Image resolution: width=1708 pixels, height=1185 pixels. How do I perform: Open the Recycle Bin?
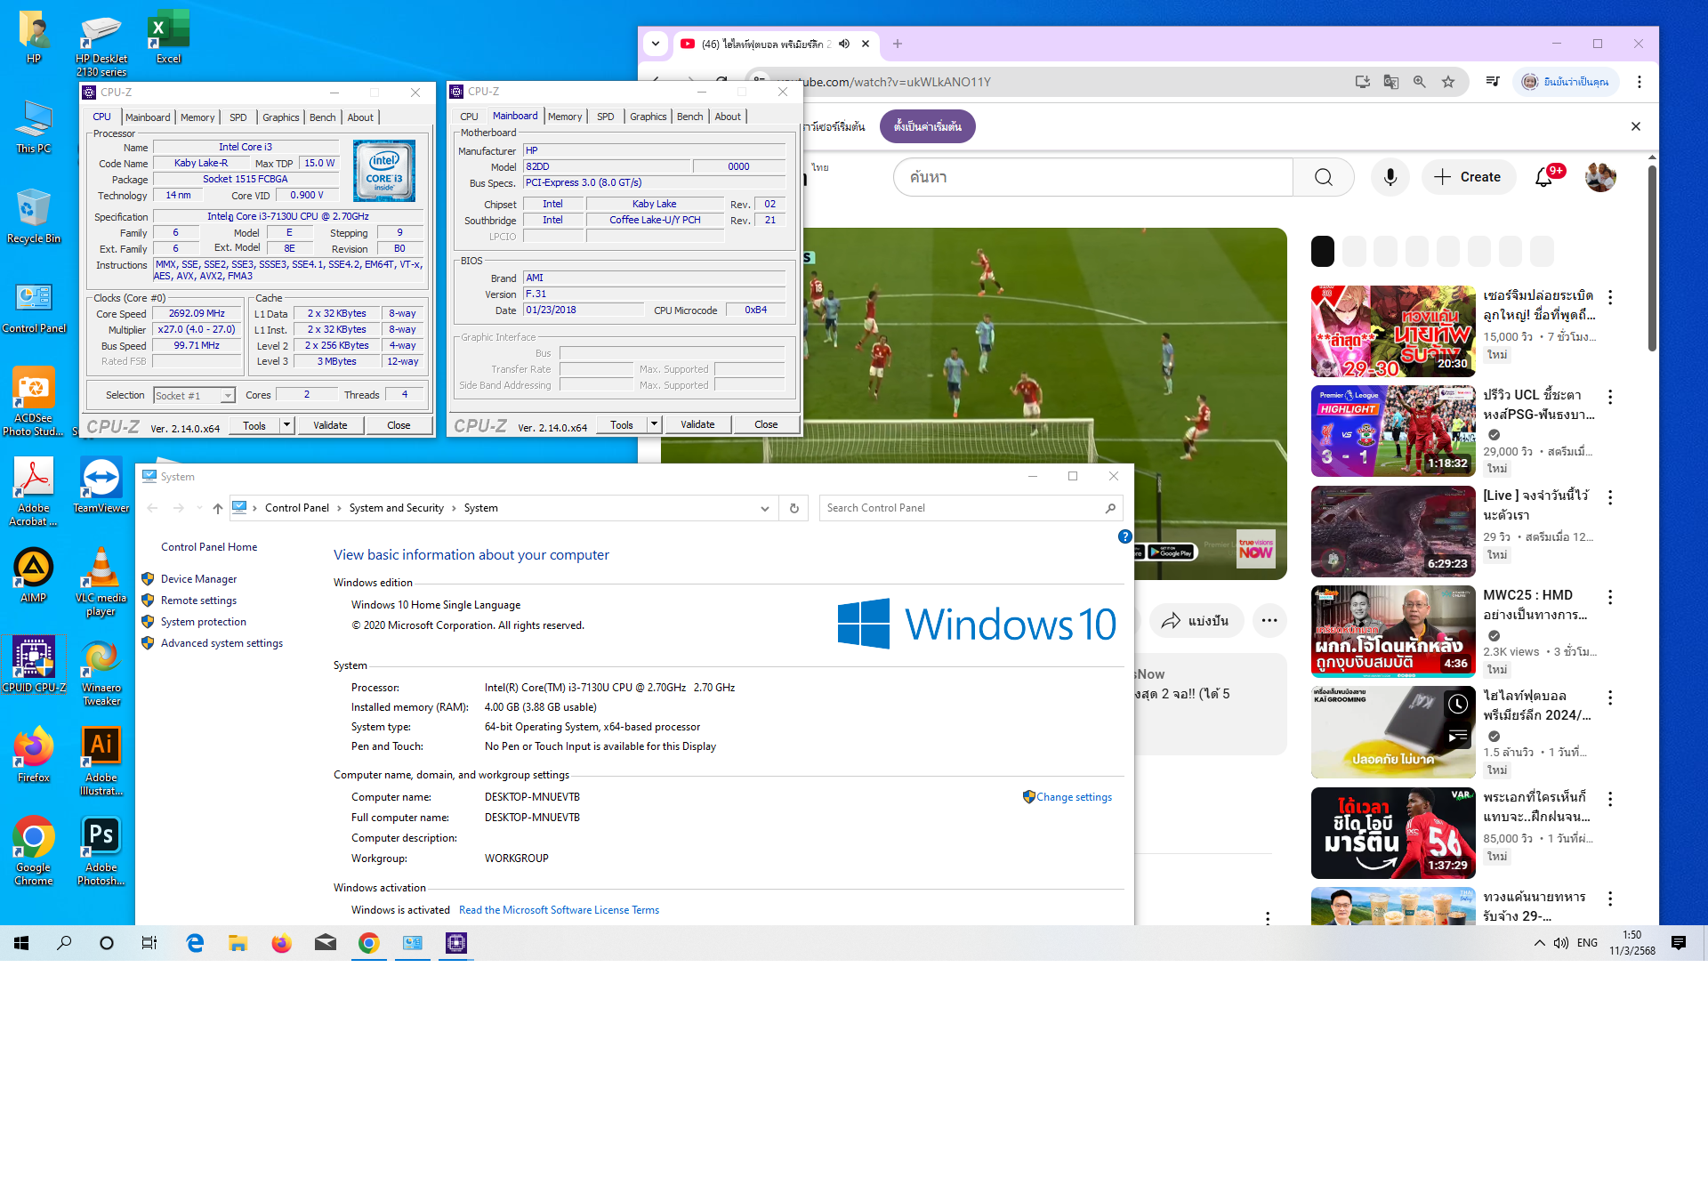click(34, 215)
